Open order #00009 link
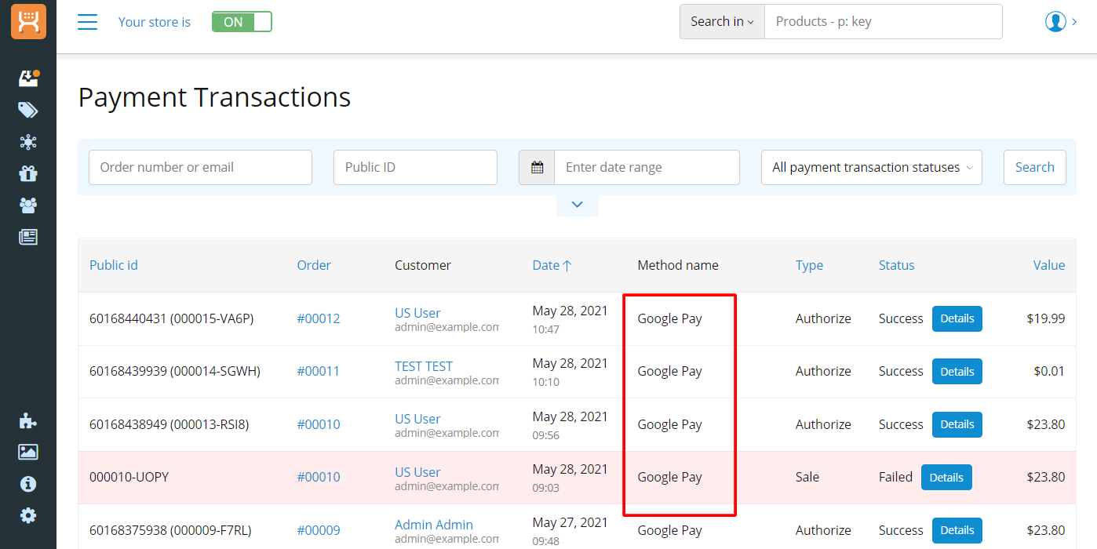Screen dimensions: 1097x549 click(x=319, y=530)
